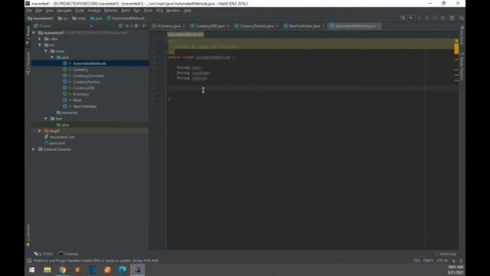Image resolution: width=490 pixels, height=276 pixels.
Task: Open the Edit menu
Action: tap(39, 11)
